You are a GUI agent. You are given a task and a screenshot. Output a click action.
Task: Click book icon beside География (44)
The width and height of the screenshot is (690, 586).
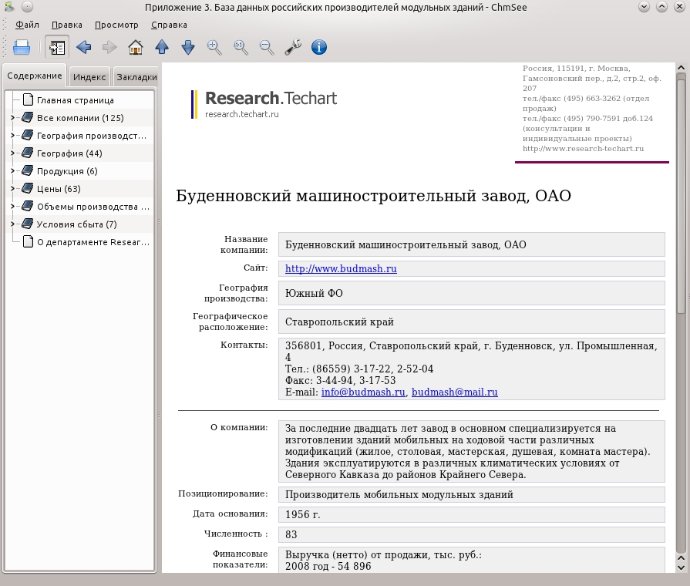[x=27, y=153]
